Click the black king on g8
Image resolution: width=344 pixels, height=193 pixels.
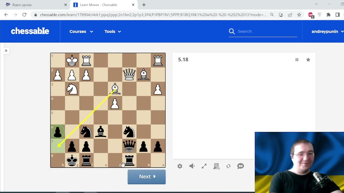pyautogui.click(x=72, y=160)
